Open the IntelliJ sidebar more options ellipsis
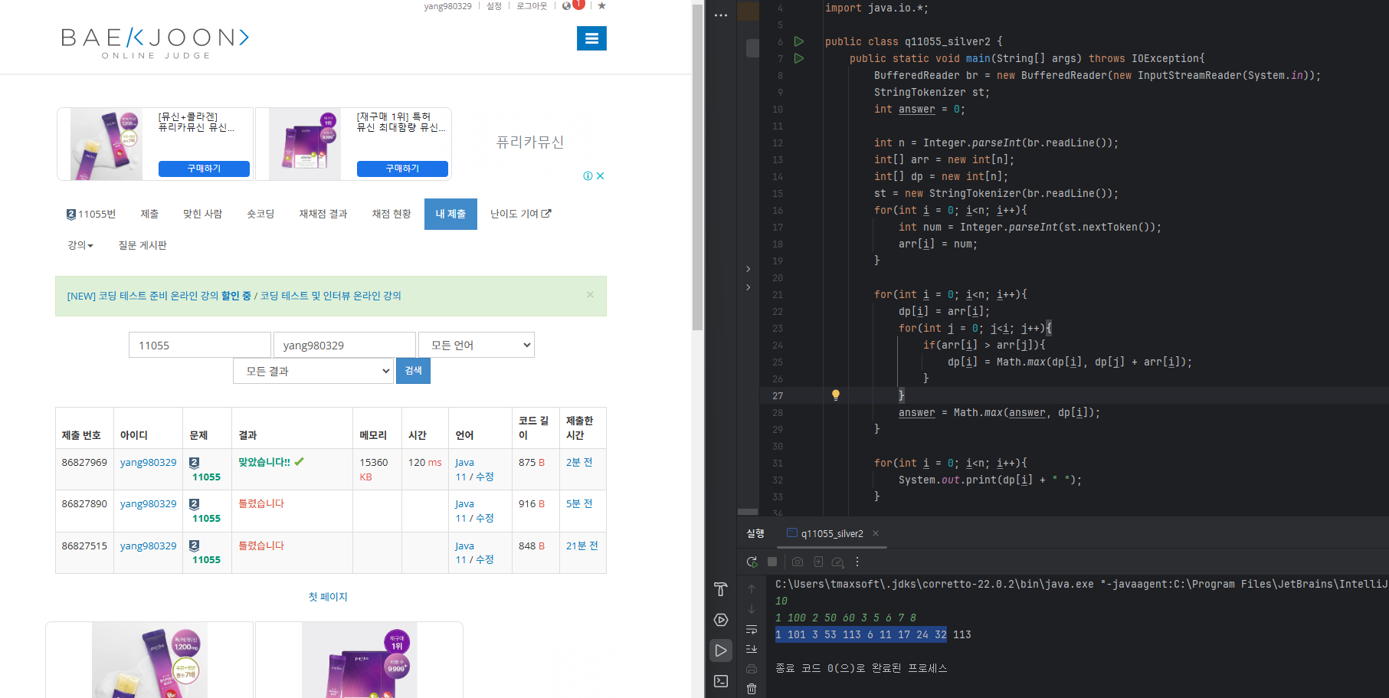This screenshot has height=698, width=1389. coord(721,15)
